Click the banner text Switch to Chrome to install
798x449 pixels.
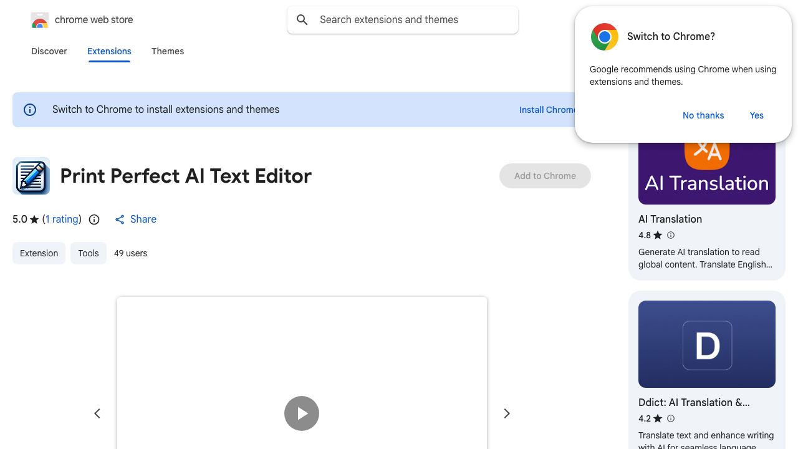166,110
